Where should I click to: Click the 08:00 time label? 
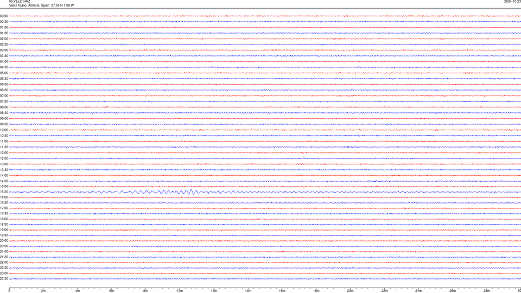tap(4, 107)
